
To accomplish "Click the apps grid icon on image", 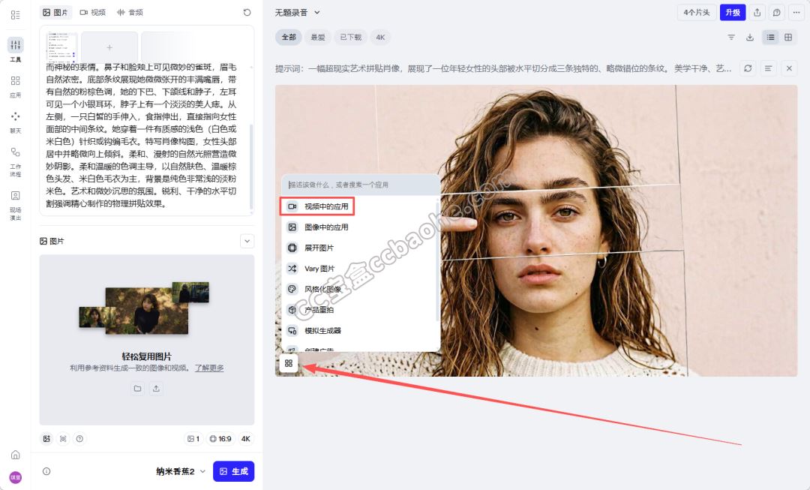I will click(x=289, y=363).
